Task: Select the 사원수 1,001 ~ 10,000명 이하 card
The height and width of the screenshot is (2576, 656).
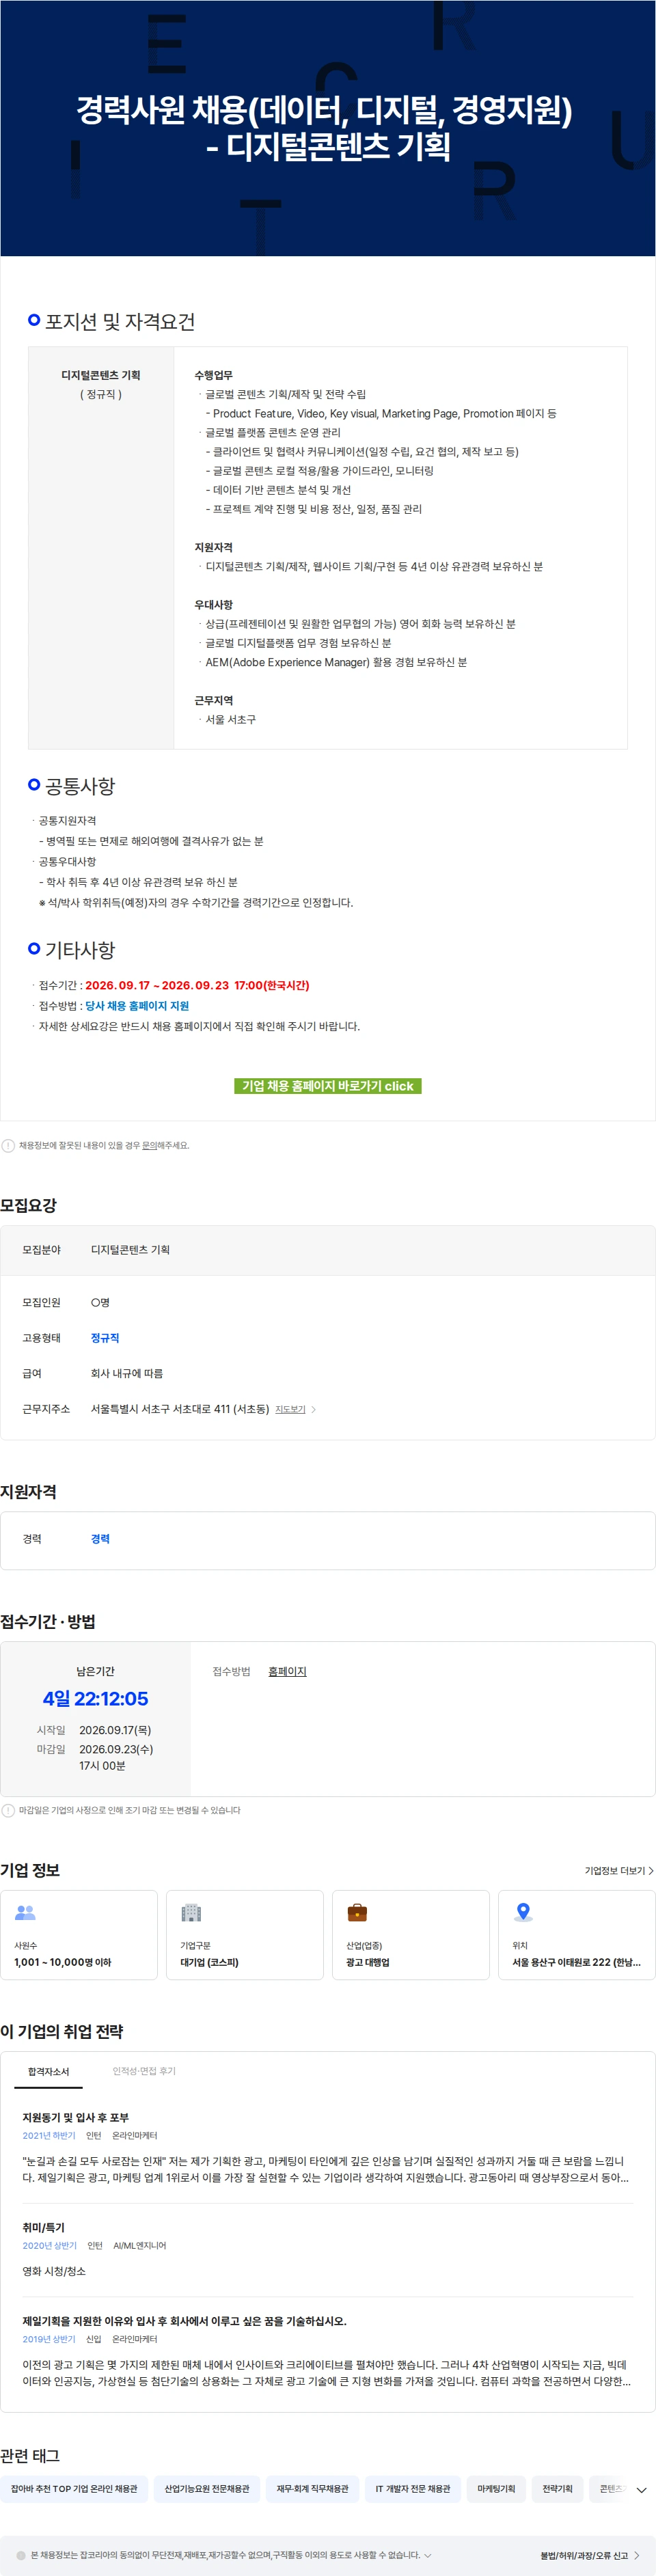Action: coord(79,1934)
